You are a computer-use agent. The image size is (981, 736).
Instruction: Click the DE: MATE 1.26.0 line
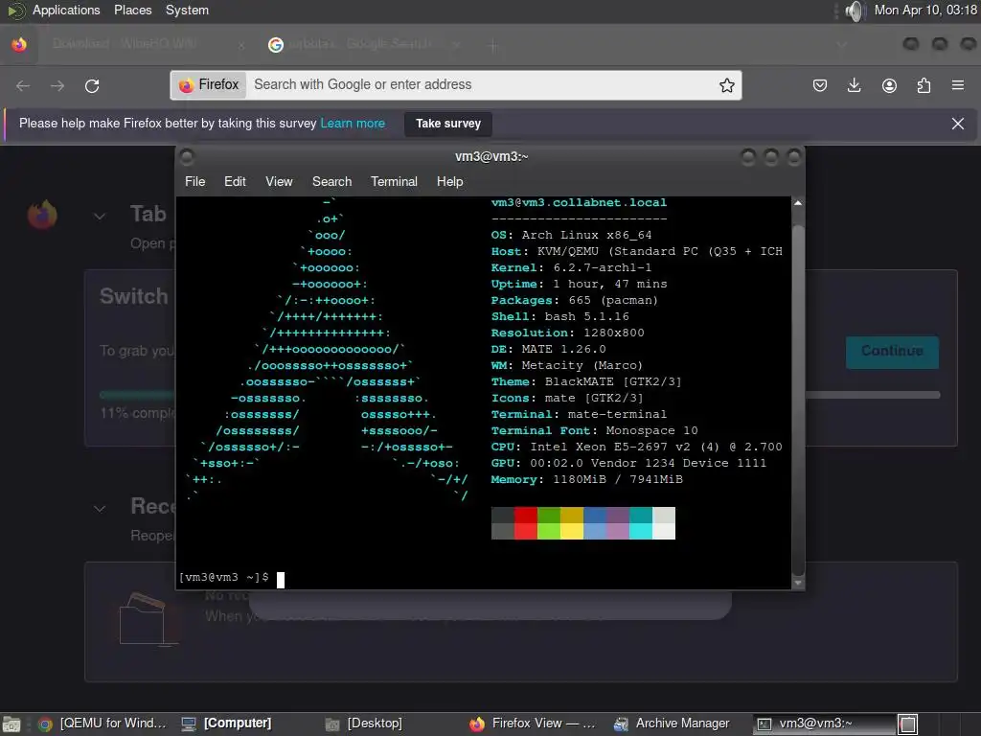[548, 349]
